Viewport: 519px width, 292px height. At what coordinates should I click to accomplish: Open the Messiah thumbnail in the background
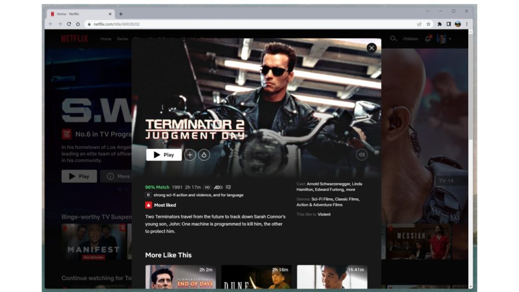point(419,242)
